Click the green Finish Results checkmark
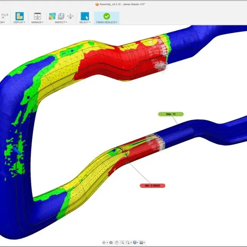Viewport: 247px width, 247px height. [107, 16]
